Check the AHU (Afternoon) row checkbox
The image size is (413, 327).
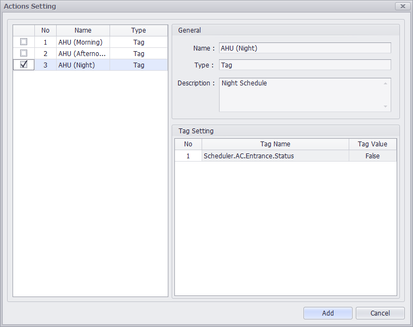coord(23,53)
